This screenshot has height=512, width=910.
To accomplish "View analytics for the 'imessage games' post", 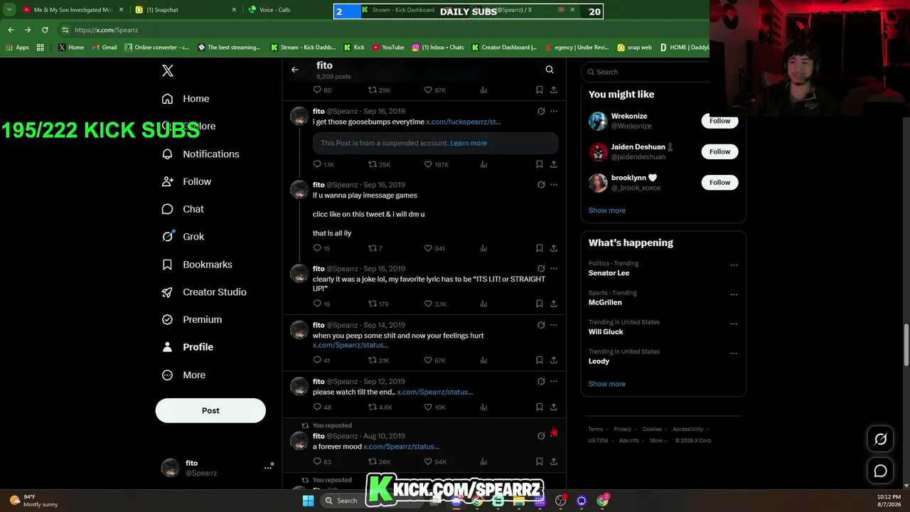I will click(x=483, y=248).
